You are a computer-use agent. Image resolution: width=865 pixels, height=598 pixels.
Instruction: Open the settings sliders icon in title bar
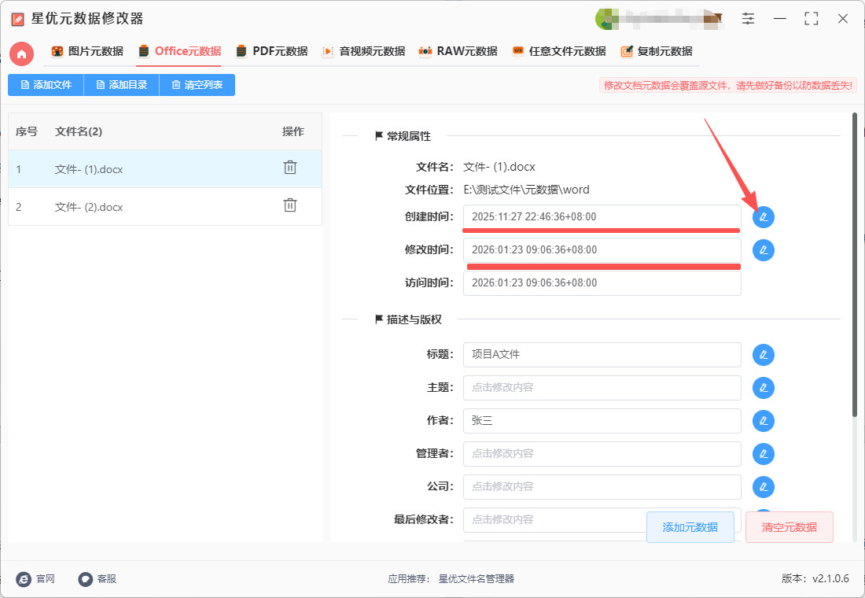tap(748, 19)
